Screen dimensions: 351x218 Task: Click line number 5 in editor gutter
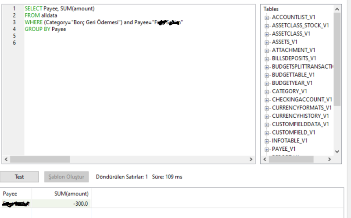click(x=14, y=36)
